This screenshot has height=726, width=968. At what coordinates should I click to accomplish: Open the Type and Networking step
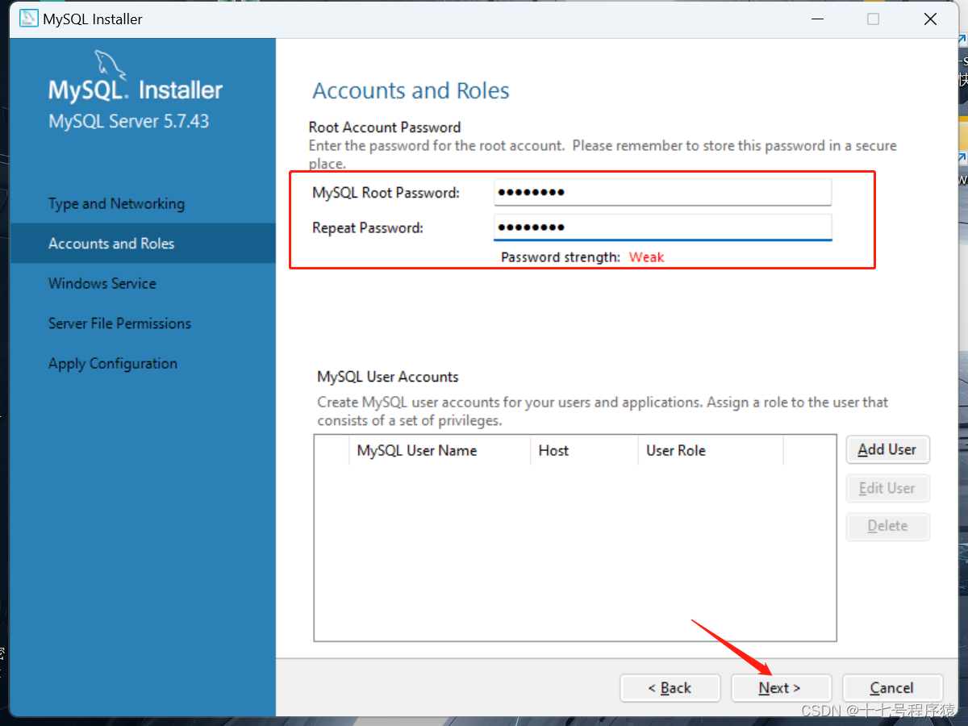pos(116,204)
